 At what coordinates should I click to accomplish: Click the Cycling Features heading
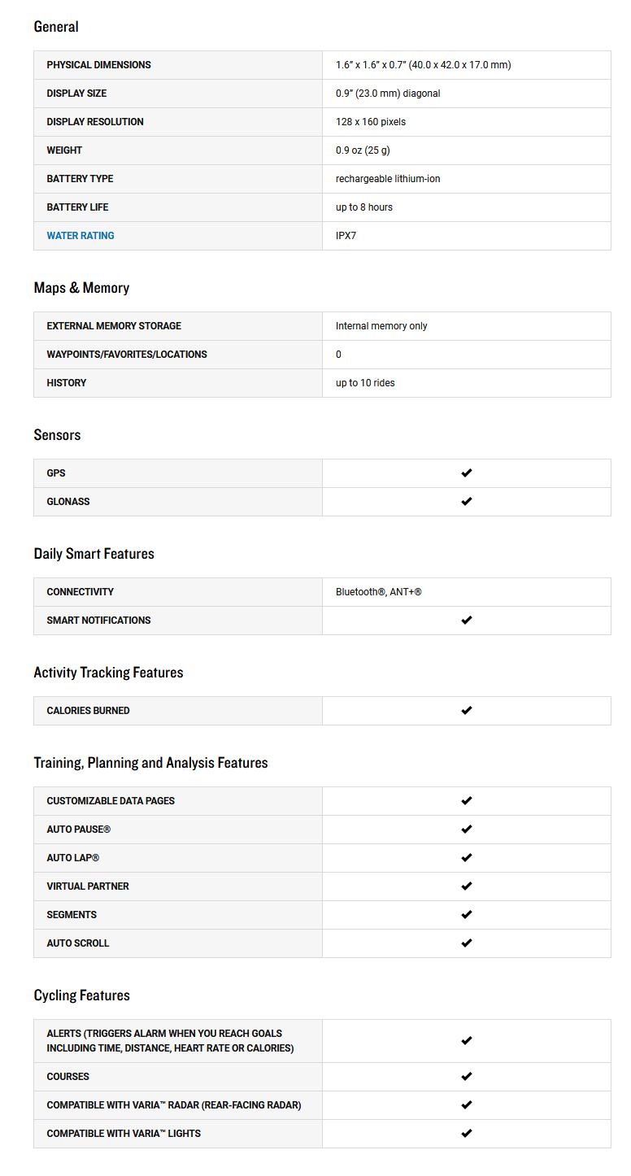(x=81, y=995)
